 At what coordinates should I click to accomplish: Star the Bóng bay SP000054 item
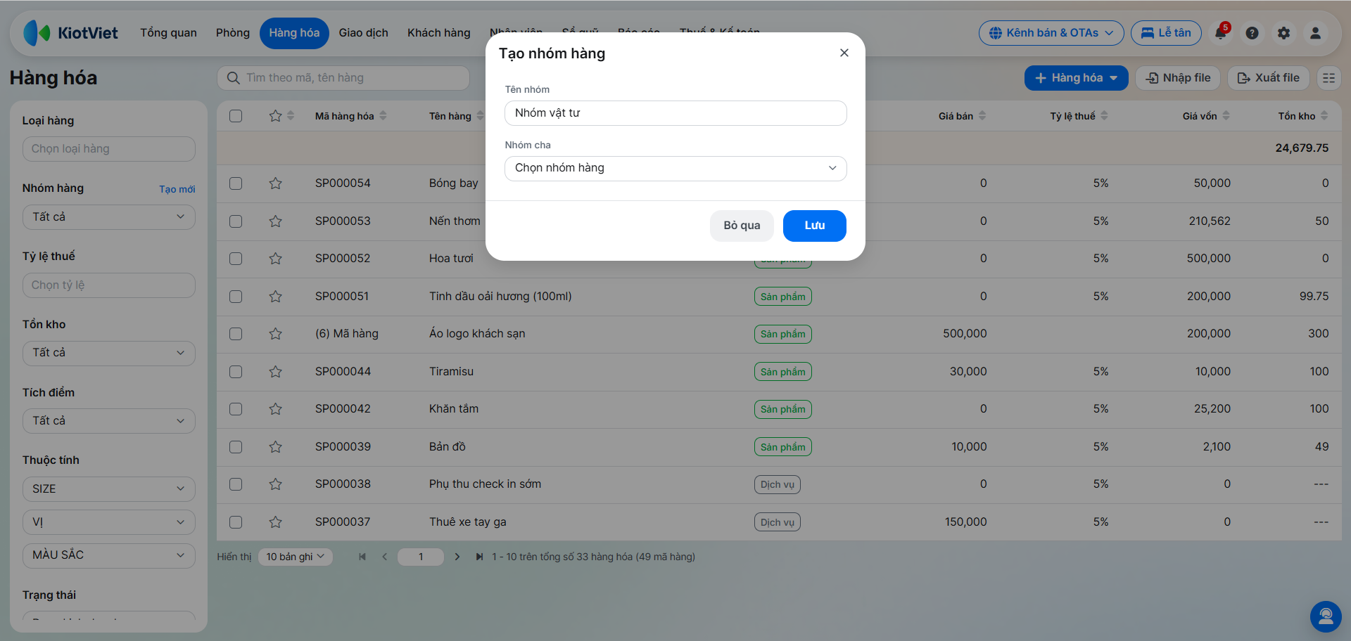(x=275, y=183)
